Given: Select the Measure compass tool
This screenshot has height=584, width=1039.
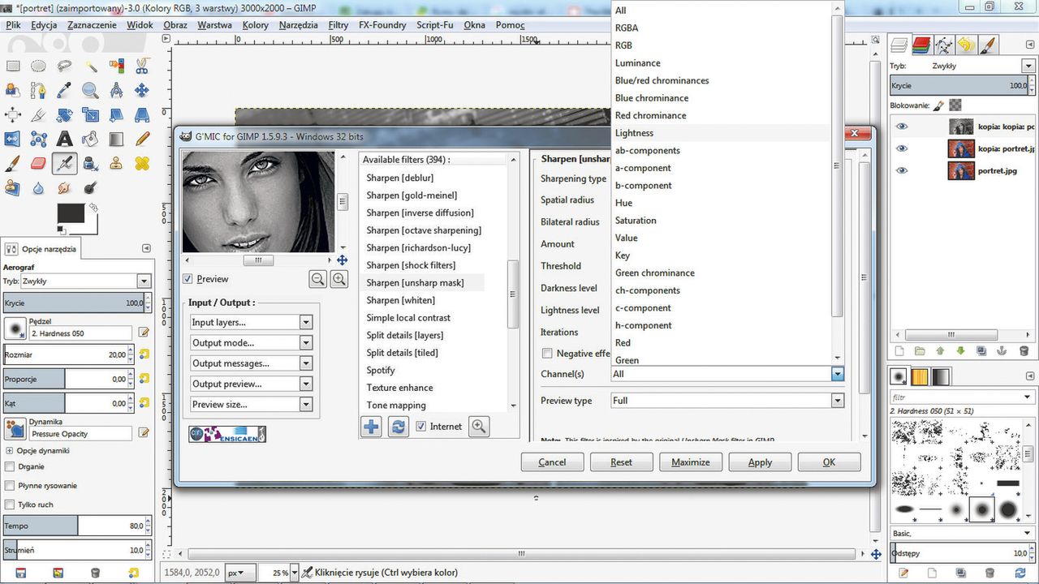Looking at the screenshot, I should tap(116, 90).
